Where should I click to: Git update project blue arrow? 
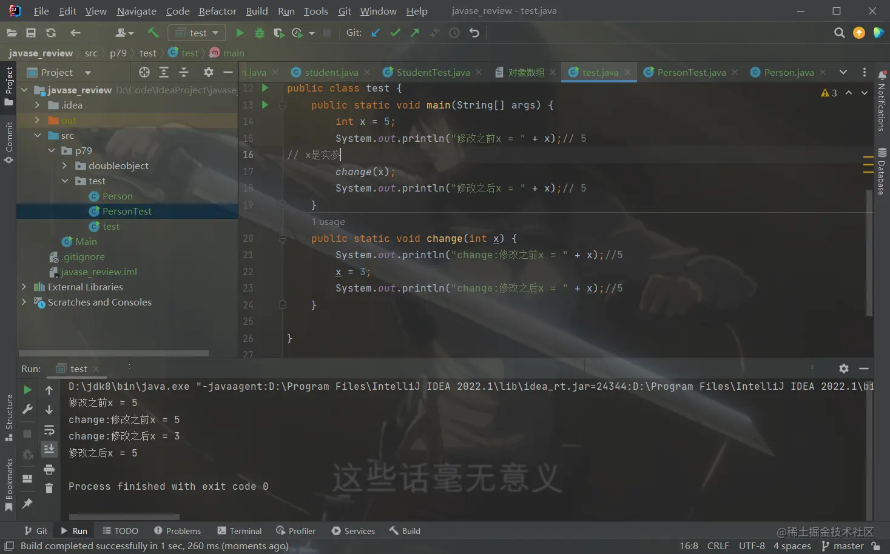click(376, 33)
